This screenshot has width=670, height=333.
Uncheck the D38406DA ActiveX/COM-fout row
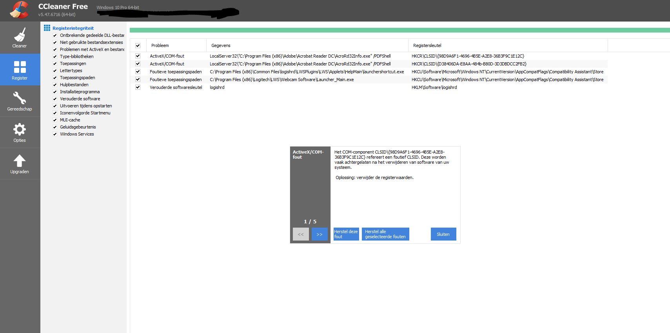click(x=138, y=64)
